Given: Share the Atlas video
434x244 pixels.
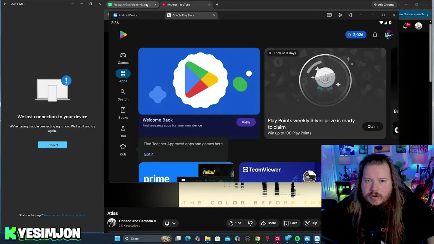Looking at the screenshot, I should (268, 223).
